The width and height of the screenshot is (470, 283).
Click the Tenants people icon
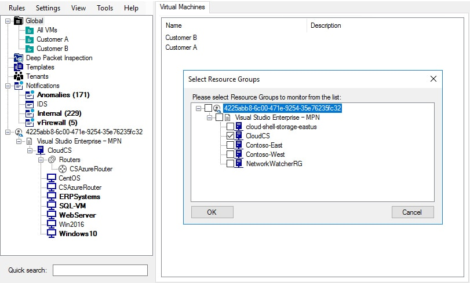pyautogui.click(x=19, y=76)
